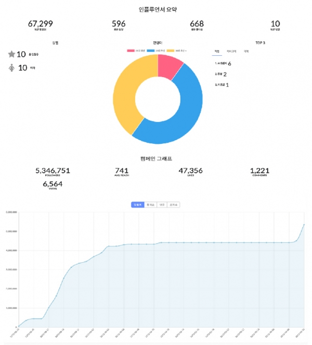
Task: Click the 1,221 comments value
Action: click(260, 170)
